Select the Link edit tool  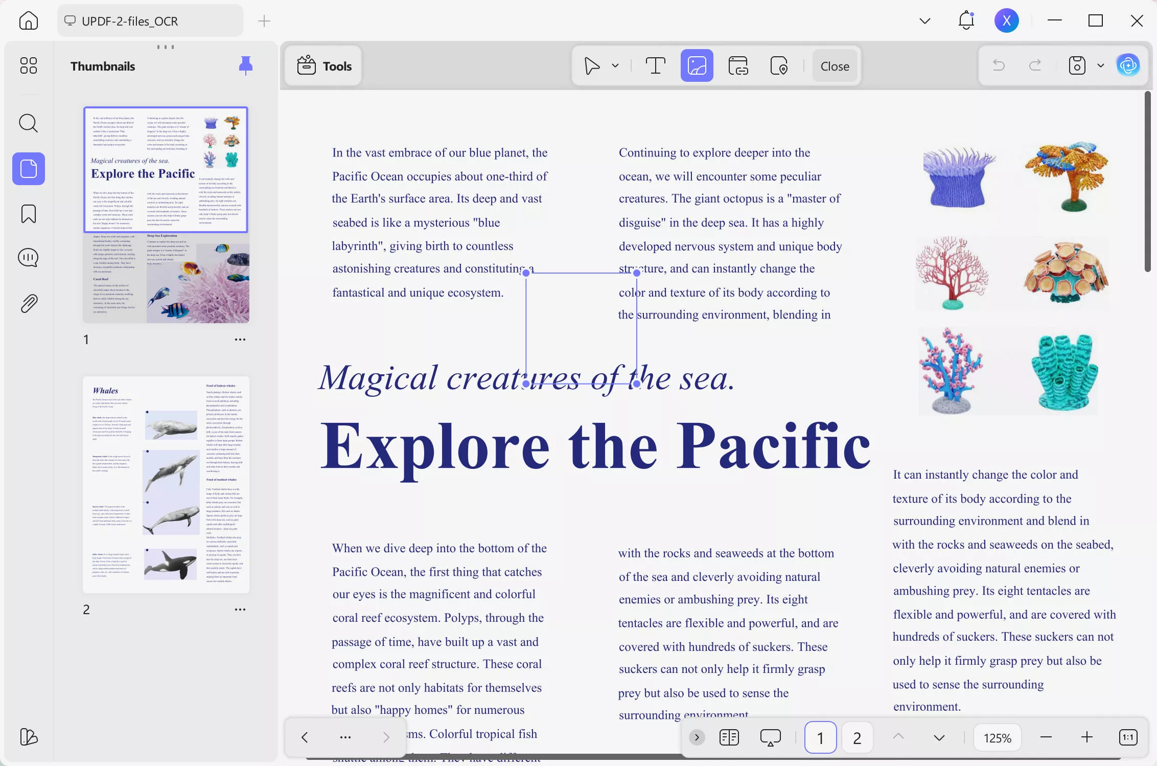coord(738,66)
